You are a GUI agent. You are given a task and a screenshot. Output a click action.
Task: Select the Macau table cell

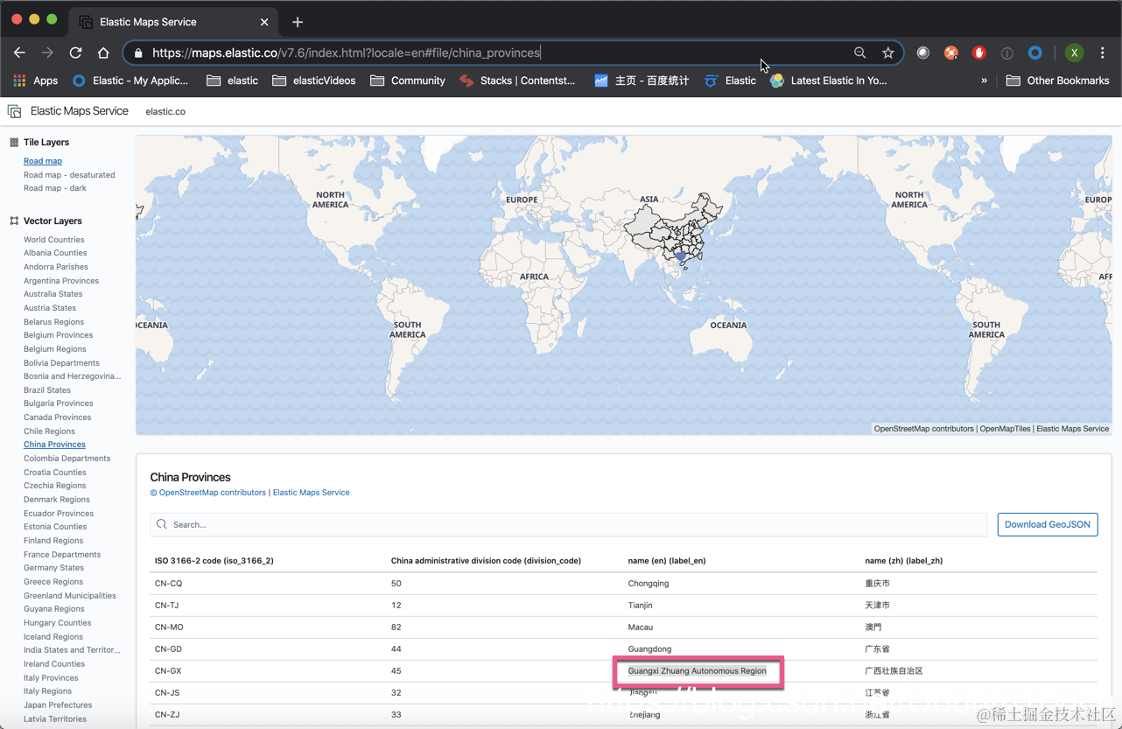(x=641, y=627)
